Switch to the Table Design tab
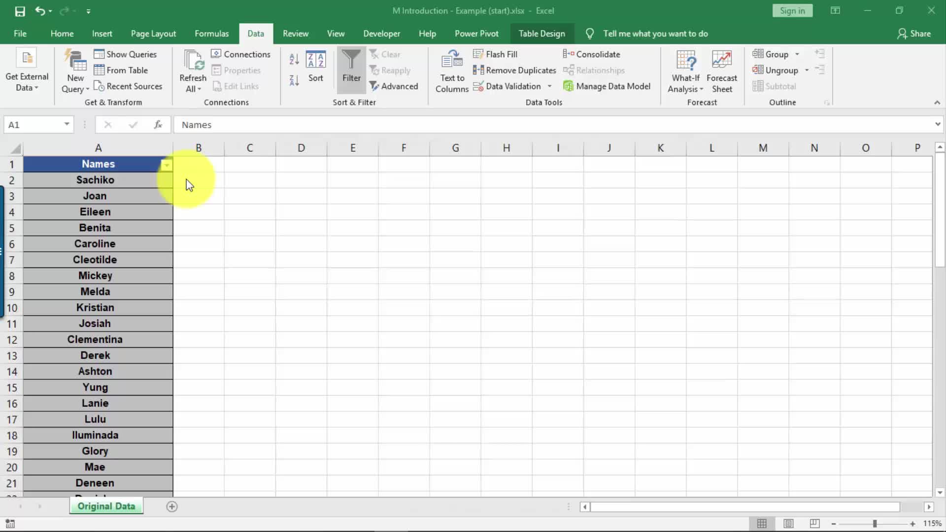946x532 pixels. pyautogui.click(x=541, y=33)
